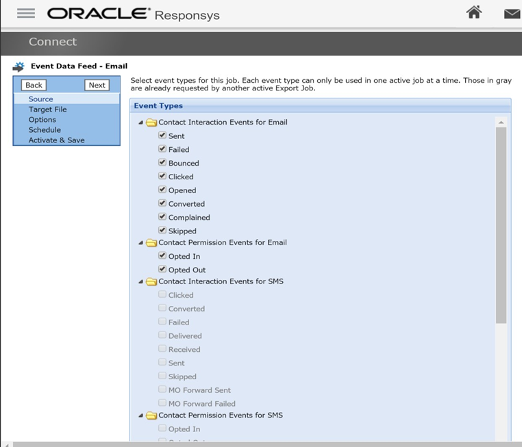Collapse Contact Interaction Events for Email tree
This screenshot has width=522, height=447.
(x=141, y=123)
